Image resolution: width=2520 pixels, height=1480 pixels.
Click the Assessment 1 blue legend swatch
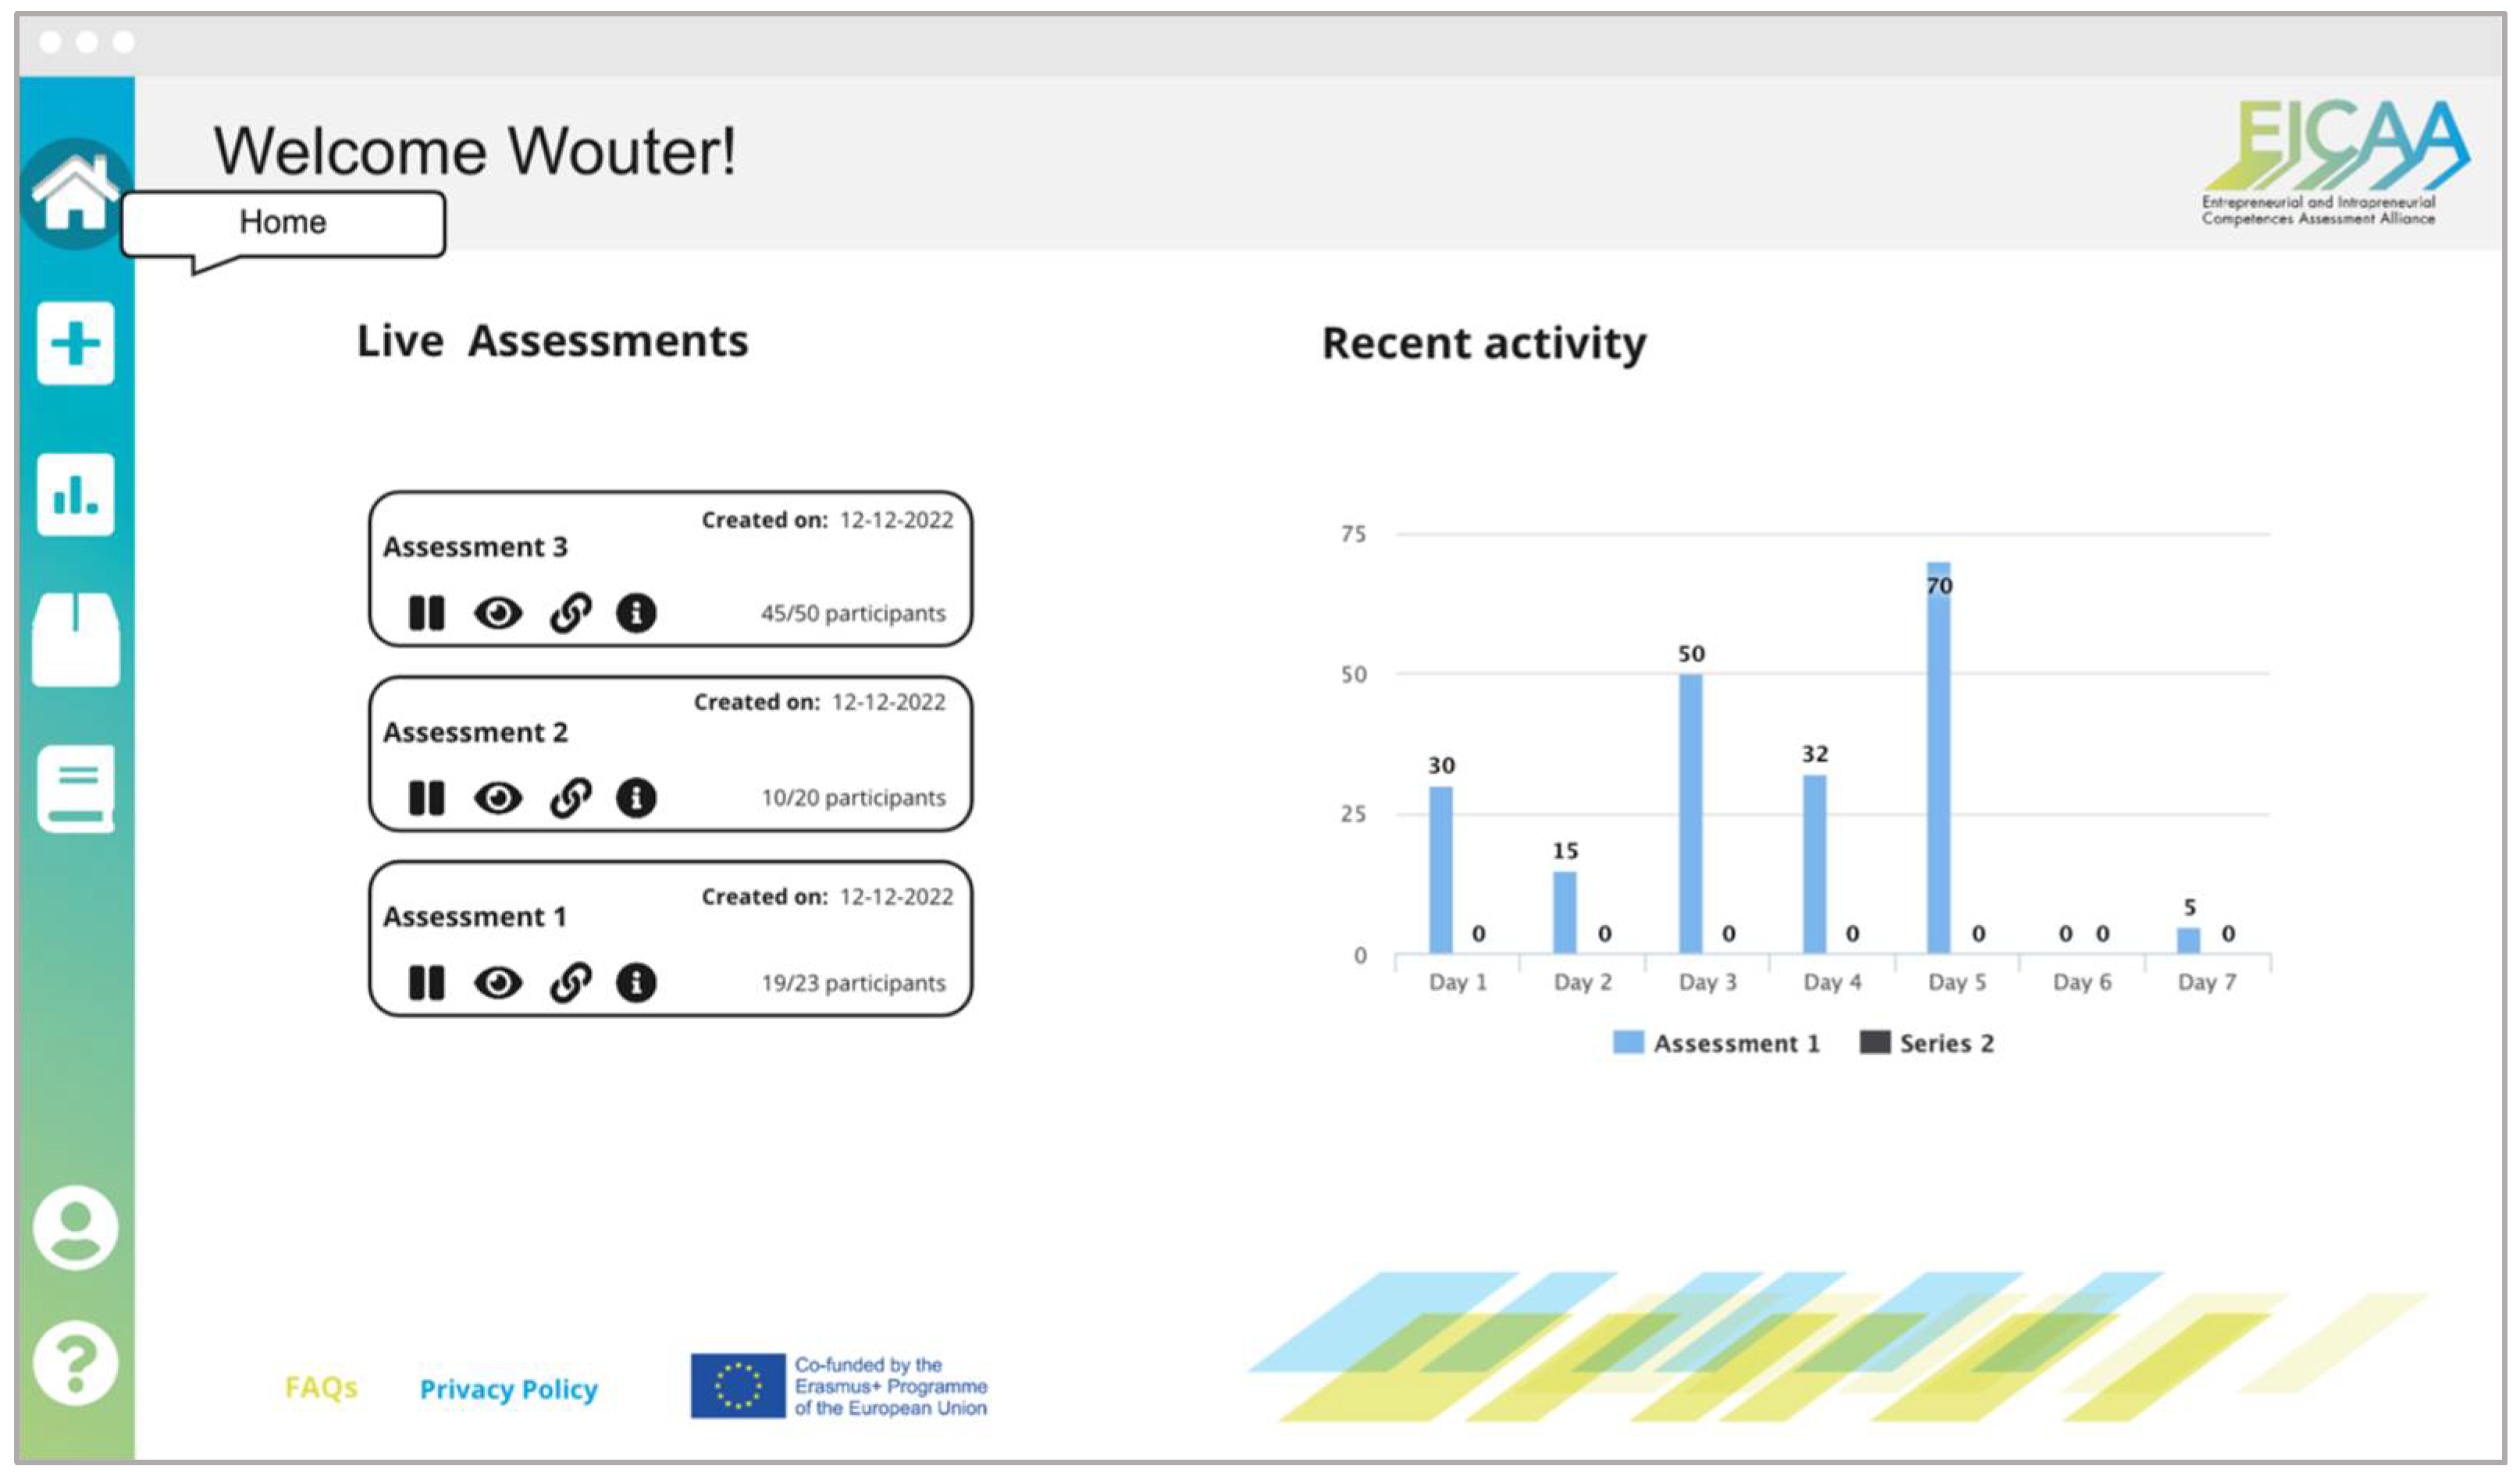coord(1628,1042)
